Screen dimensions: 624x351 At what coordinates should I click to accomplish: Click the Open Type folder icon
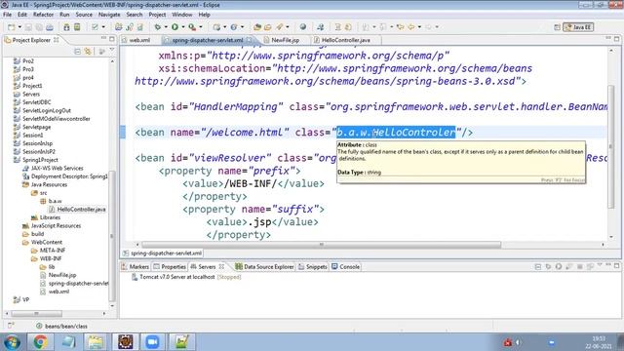coord(257,27)
